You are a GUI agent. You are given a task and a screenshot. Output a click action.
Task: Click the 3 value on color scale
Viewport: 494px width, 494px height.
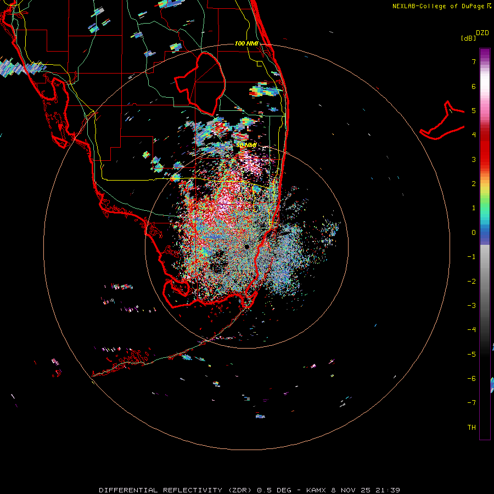point(474,159)
